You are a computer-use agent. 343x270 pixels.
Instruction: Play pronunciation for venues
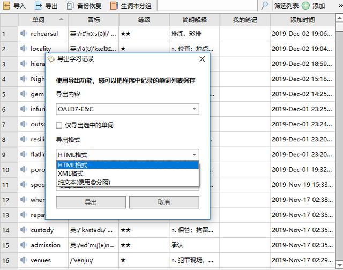[x=23, y=260]
